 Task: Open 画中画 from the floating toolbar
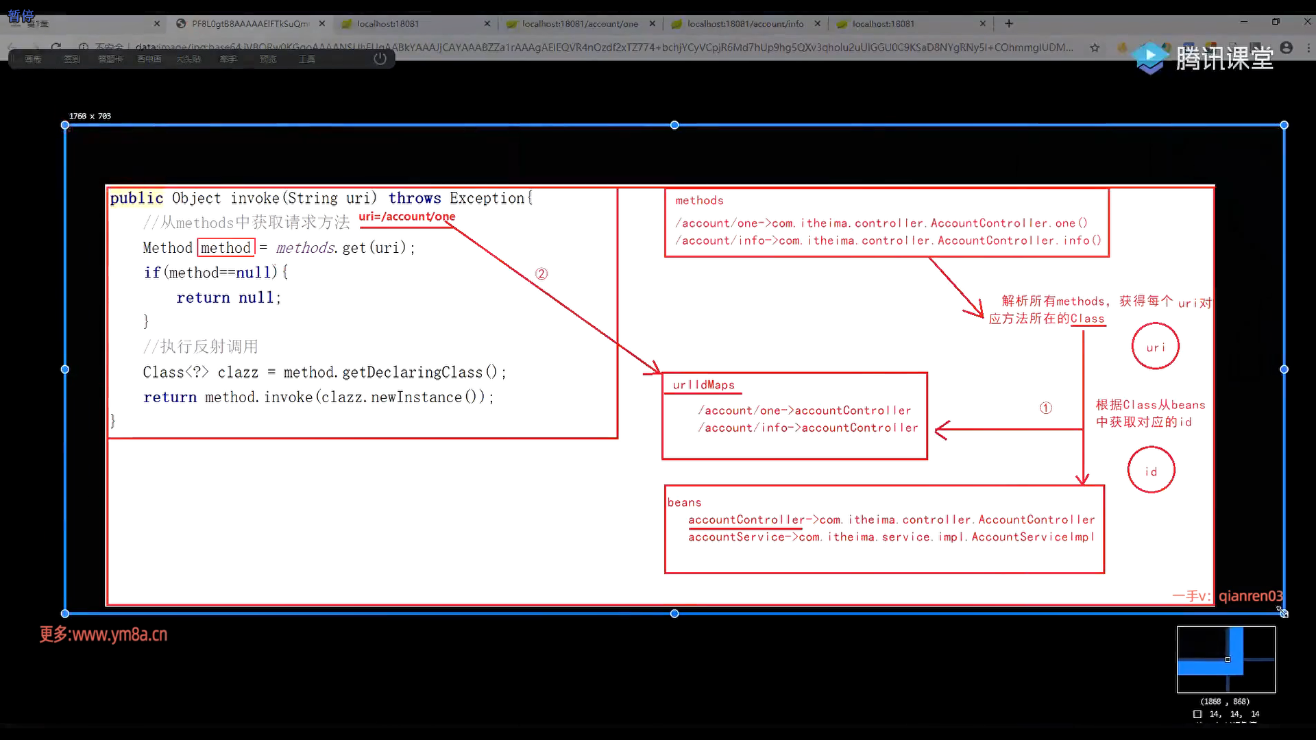pyautogui.click(x=149, y=59)
